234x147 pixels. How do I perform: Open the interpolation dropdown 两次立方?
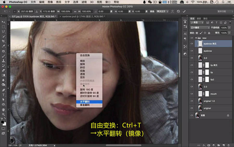pyautogui.click(x=162, y=11)
